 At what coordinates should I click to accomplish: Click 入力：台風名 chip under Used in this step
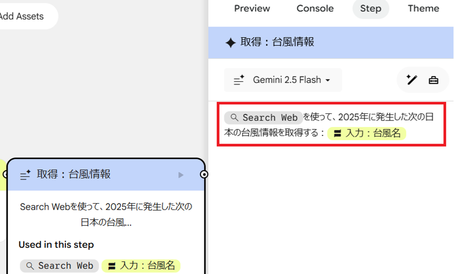point(141,265)
